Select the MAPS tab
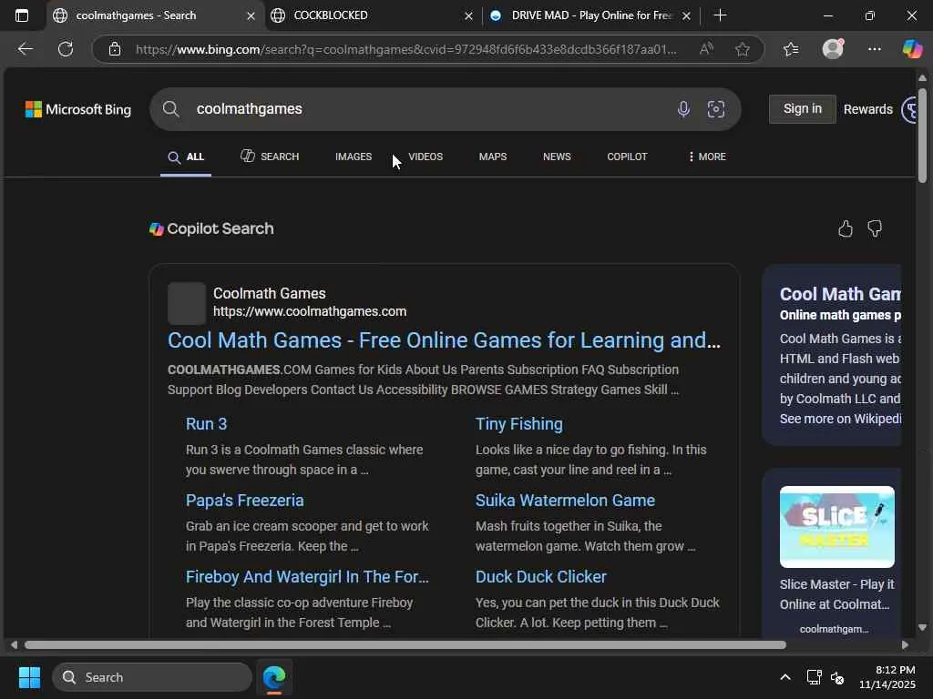This screenshot has height=699, width=933. [493, 157]
